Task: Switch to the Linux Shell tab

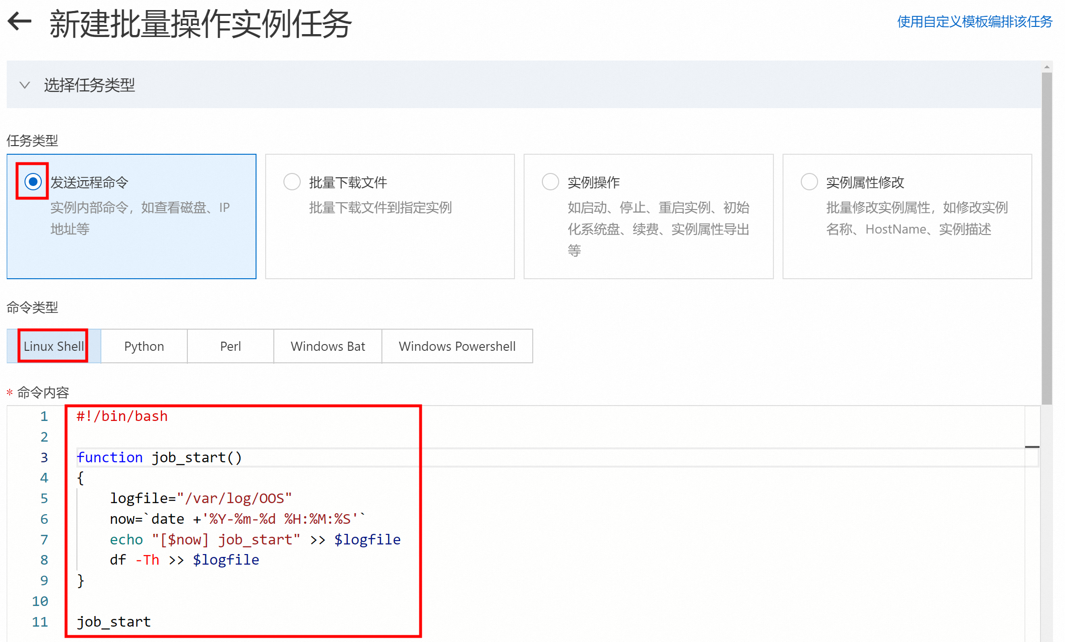Action: [x=53, y=346]
